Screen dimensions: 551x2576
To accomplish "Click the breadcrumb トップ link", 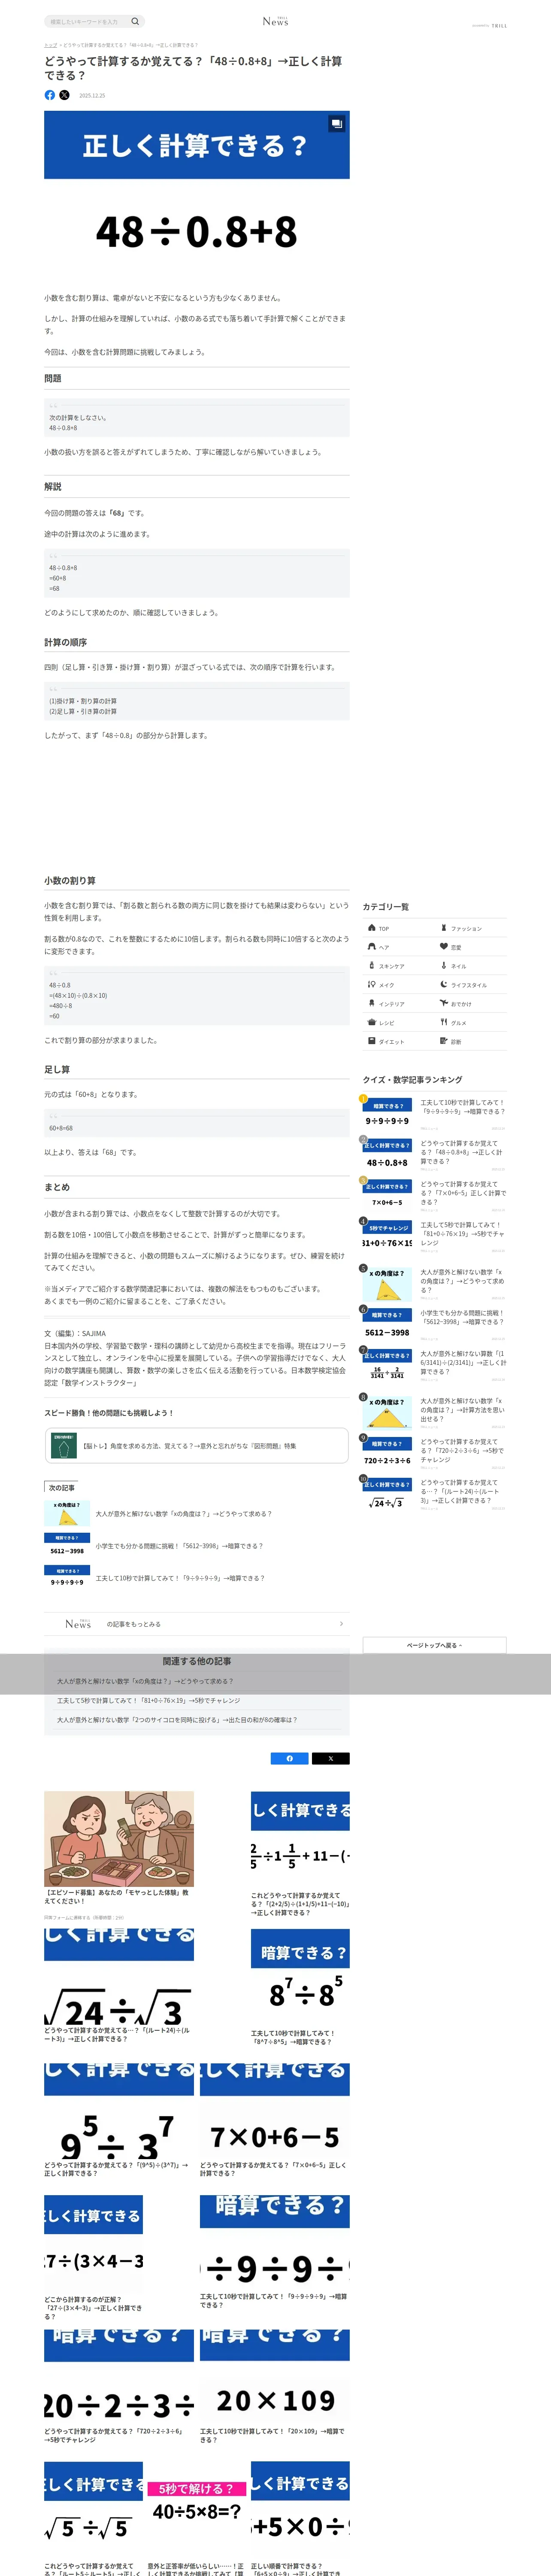I will [x=50, y=45].
